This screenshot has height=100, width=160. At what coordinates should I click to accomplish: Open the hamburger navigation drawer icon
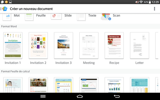pyautogui.click(x=1, y=9)
